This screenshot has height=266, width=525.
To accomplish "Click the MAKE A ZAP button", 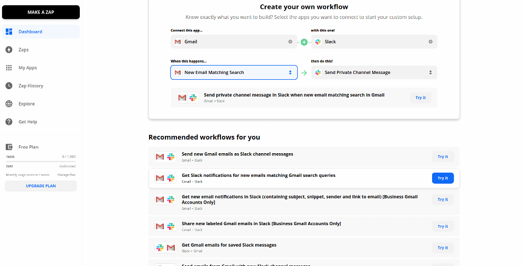I will (41, 12).
